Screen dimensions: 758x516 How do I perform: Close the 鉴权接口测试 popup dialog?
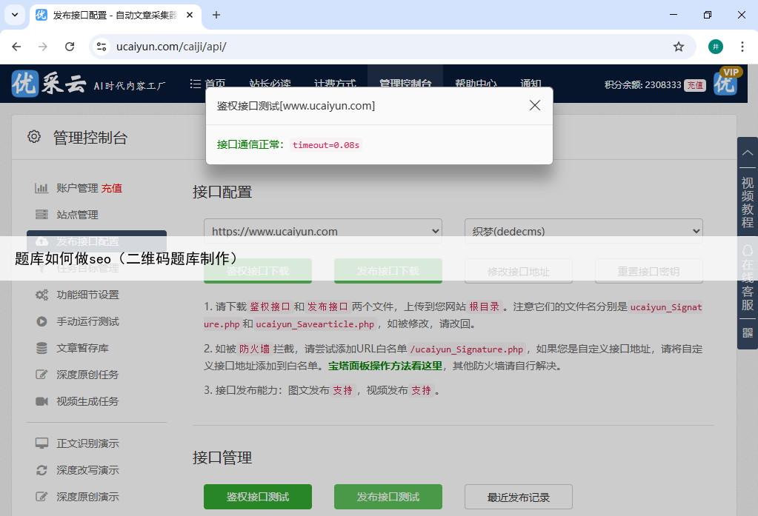coord(535,106)
